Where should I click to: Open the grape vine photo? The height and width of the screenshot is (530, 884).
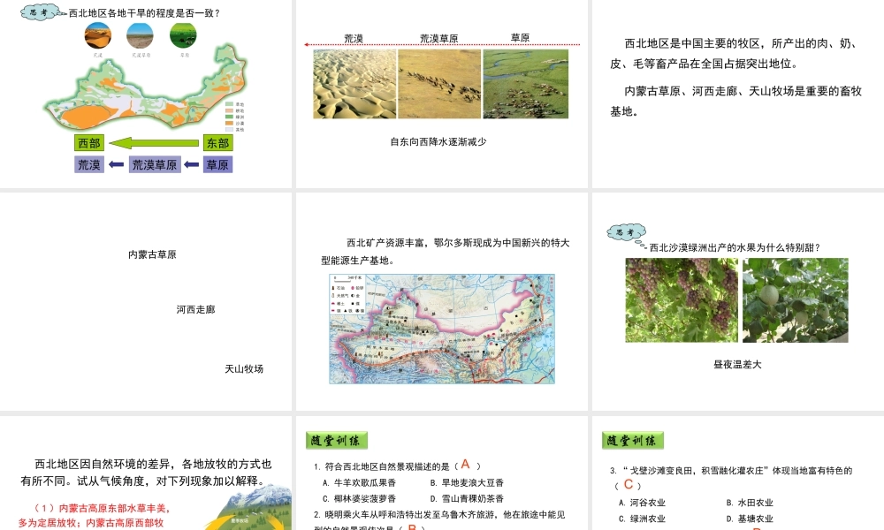tap(681, 300)
